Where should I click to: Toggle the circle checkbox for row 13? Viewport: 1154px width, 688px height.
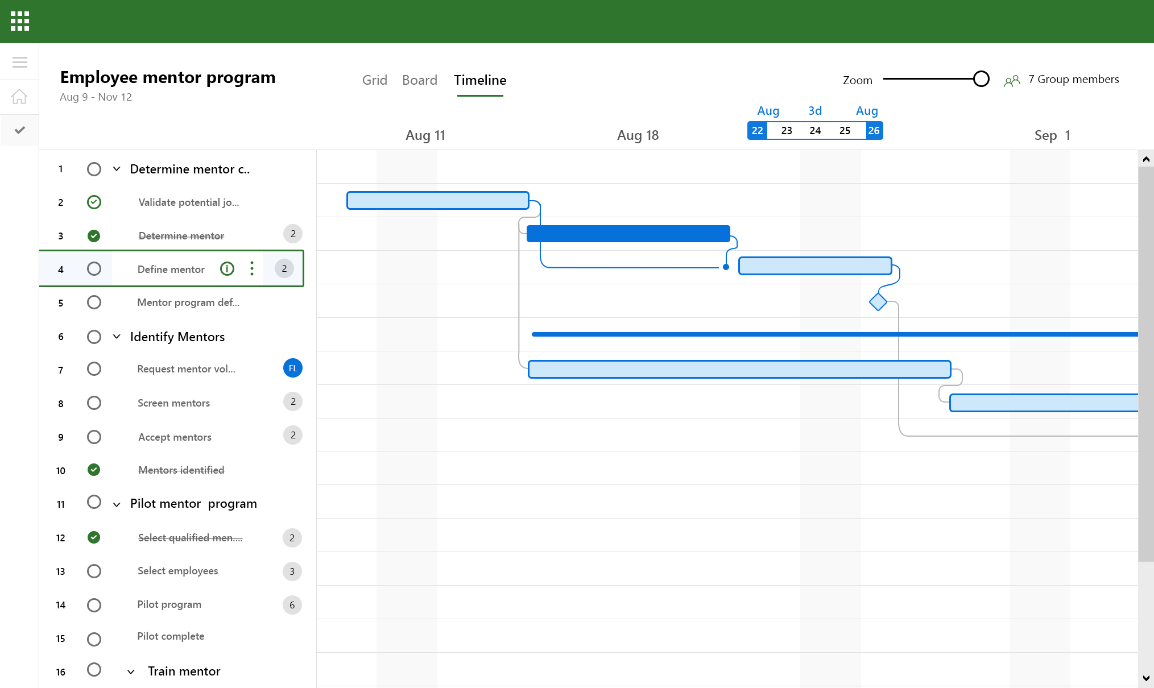pyautogui.click(x=94, y=571)
